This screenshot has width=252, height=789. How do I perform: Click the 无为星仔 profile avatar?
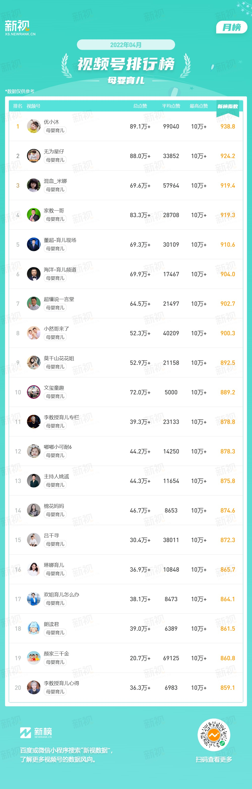(34, 156)
